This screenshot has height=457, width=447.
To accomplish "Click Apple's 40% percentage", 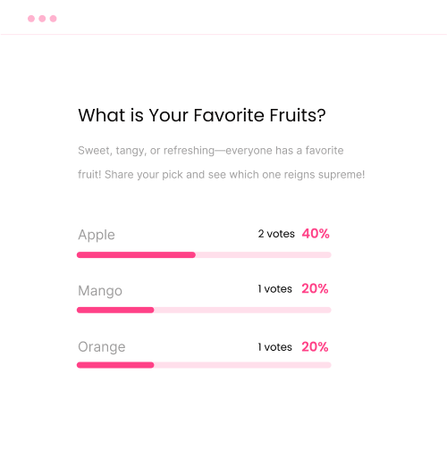I will (316, 234).
